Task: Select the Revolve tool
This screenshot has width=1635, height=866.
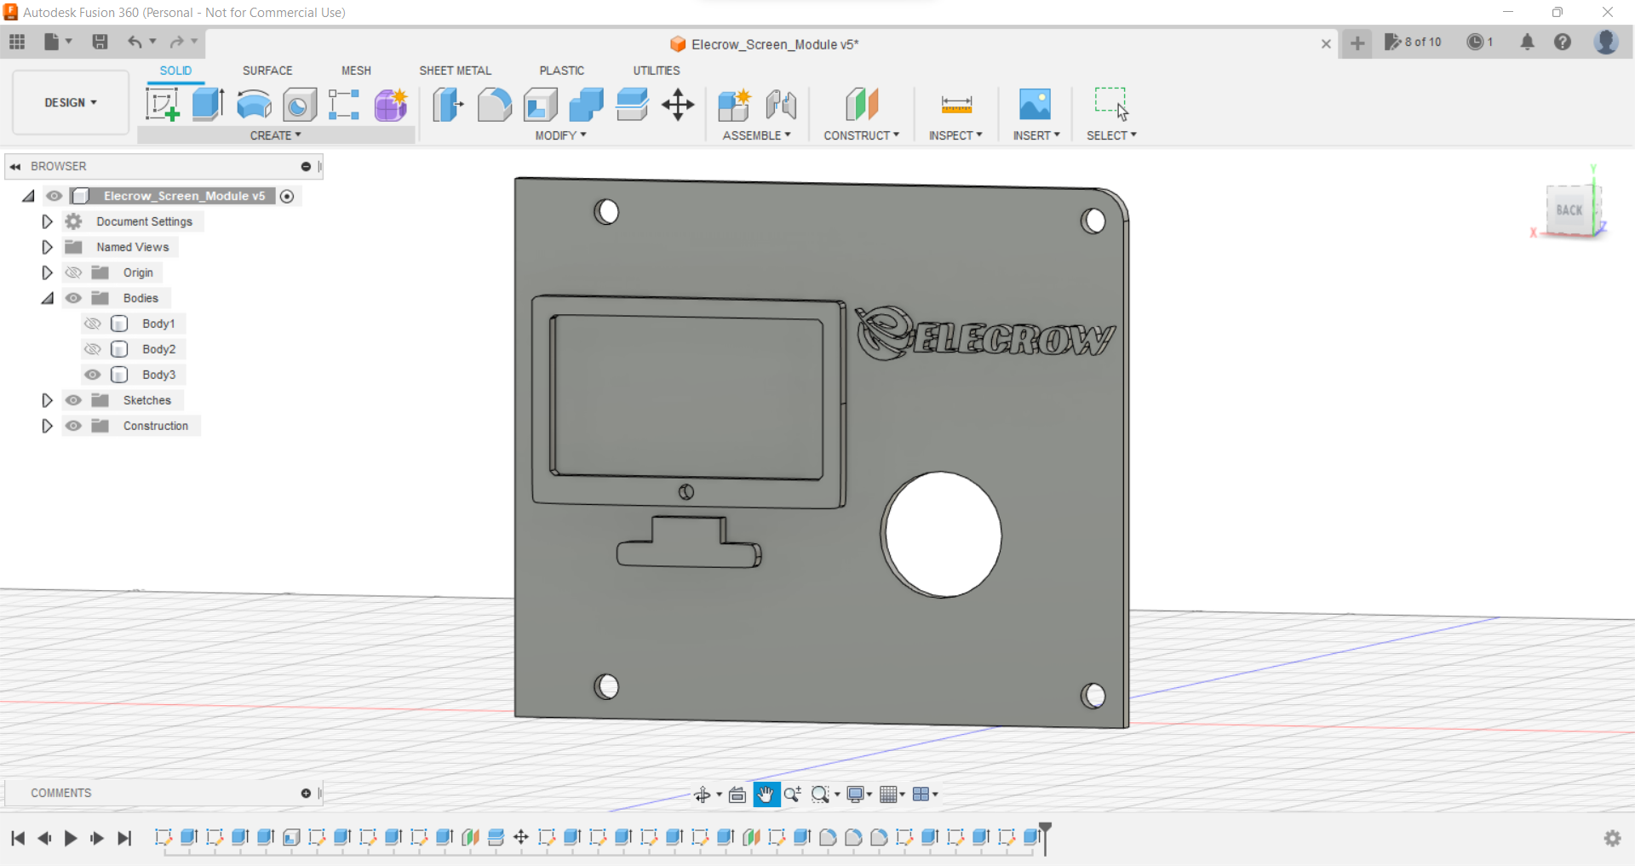Action: pyautogui.click(x=254, y=105)
